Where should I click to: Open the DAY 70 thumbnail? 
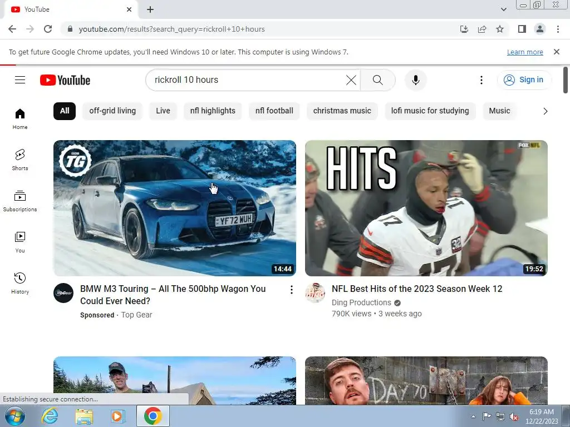pos(426,380)
